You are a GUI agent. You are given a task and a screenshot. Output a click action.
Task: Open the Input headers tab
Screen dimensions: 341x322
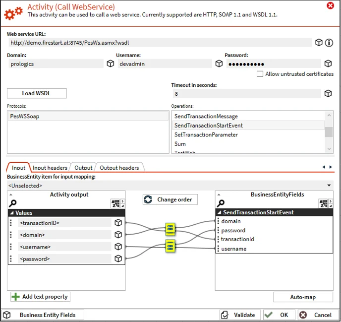click(x=50, y=168)
